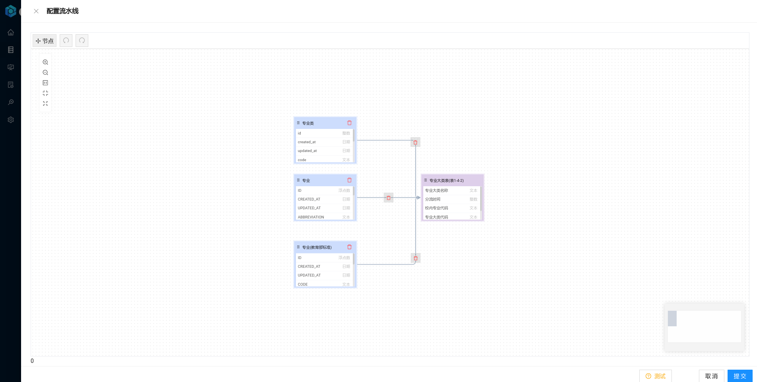Select the 专业类 node title

click(x=308, y=123)
